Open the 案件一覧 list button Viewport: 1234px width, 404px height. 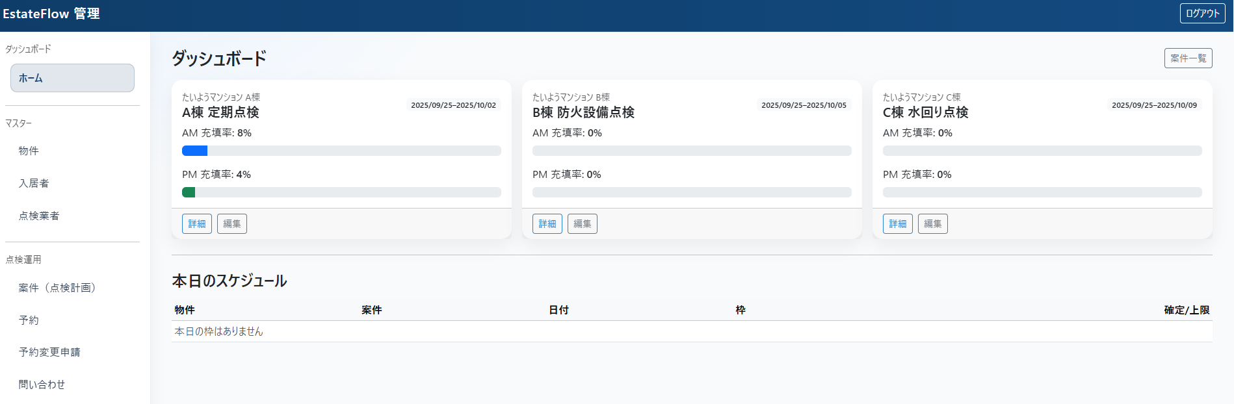click(x=1188, y=58)
